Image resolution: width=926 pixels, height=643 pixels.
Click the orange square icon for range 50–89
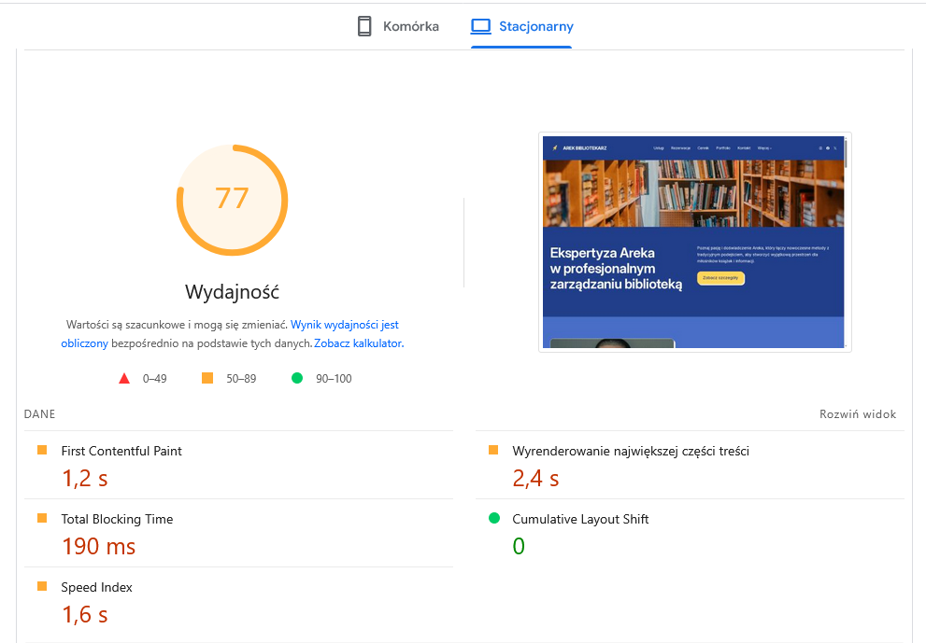click(x=208, y=378)
